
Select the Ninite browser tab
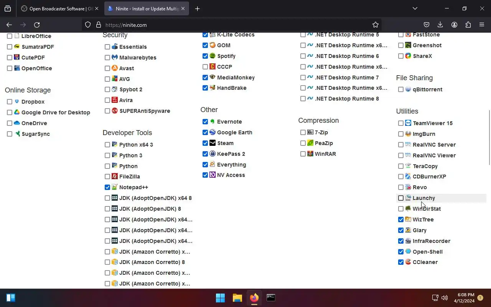tap(147, 8)
